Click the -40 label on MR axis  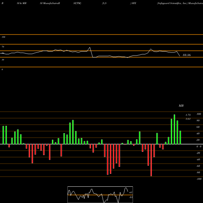click(x=198, y=160)
